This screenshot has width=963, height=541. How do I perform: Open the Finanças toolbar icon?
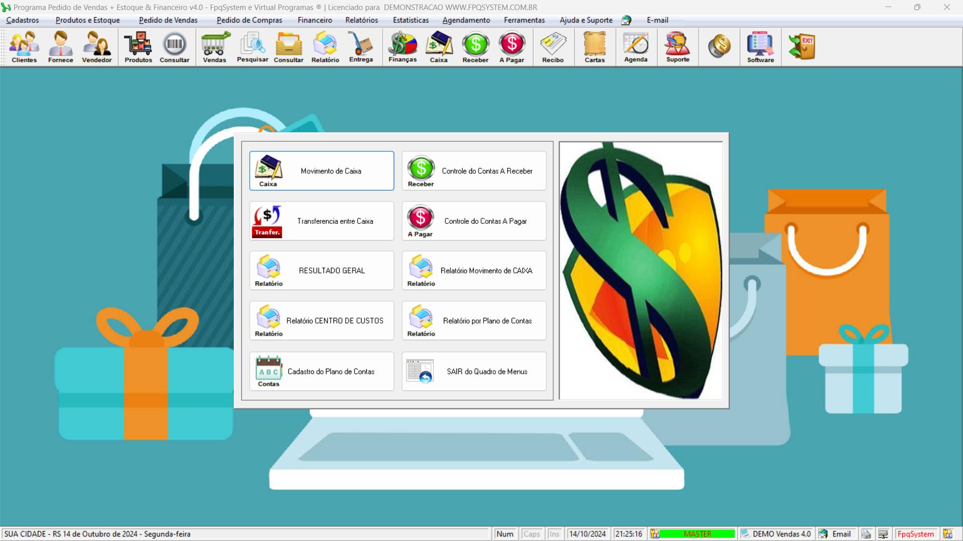(x=402, y=47)
